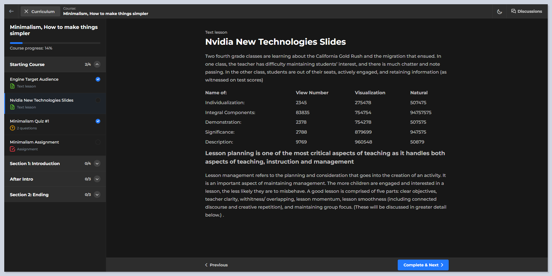Click the red Assignment checkbox icon
552x276 pixels.
tap(12, 149)
